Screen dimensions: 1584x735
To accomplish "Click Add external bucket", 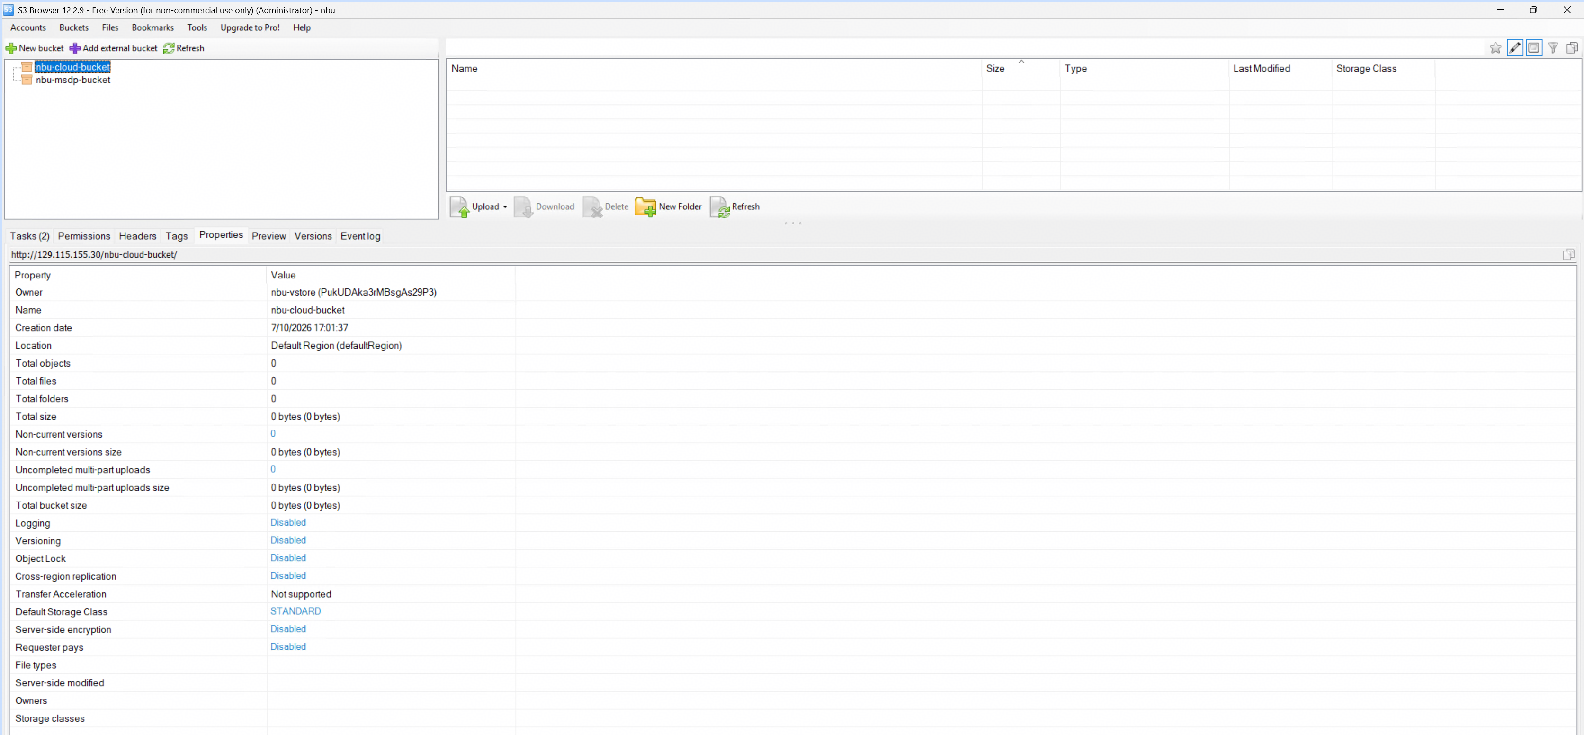I will tap(114, 48).
